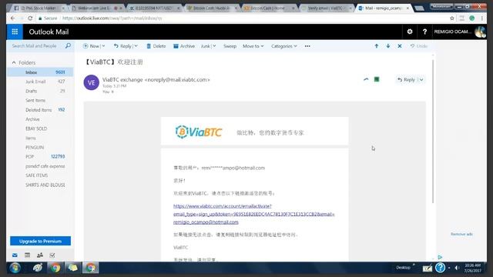
Task: Archive the open message
Action: pyautogui.click(x=184, y=46)
